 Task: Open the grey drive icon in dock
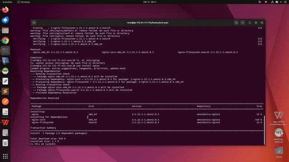5,133
